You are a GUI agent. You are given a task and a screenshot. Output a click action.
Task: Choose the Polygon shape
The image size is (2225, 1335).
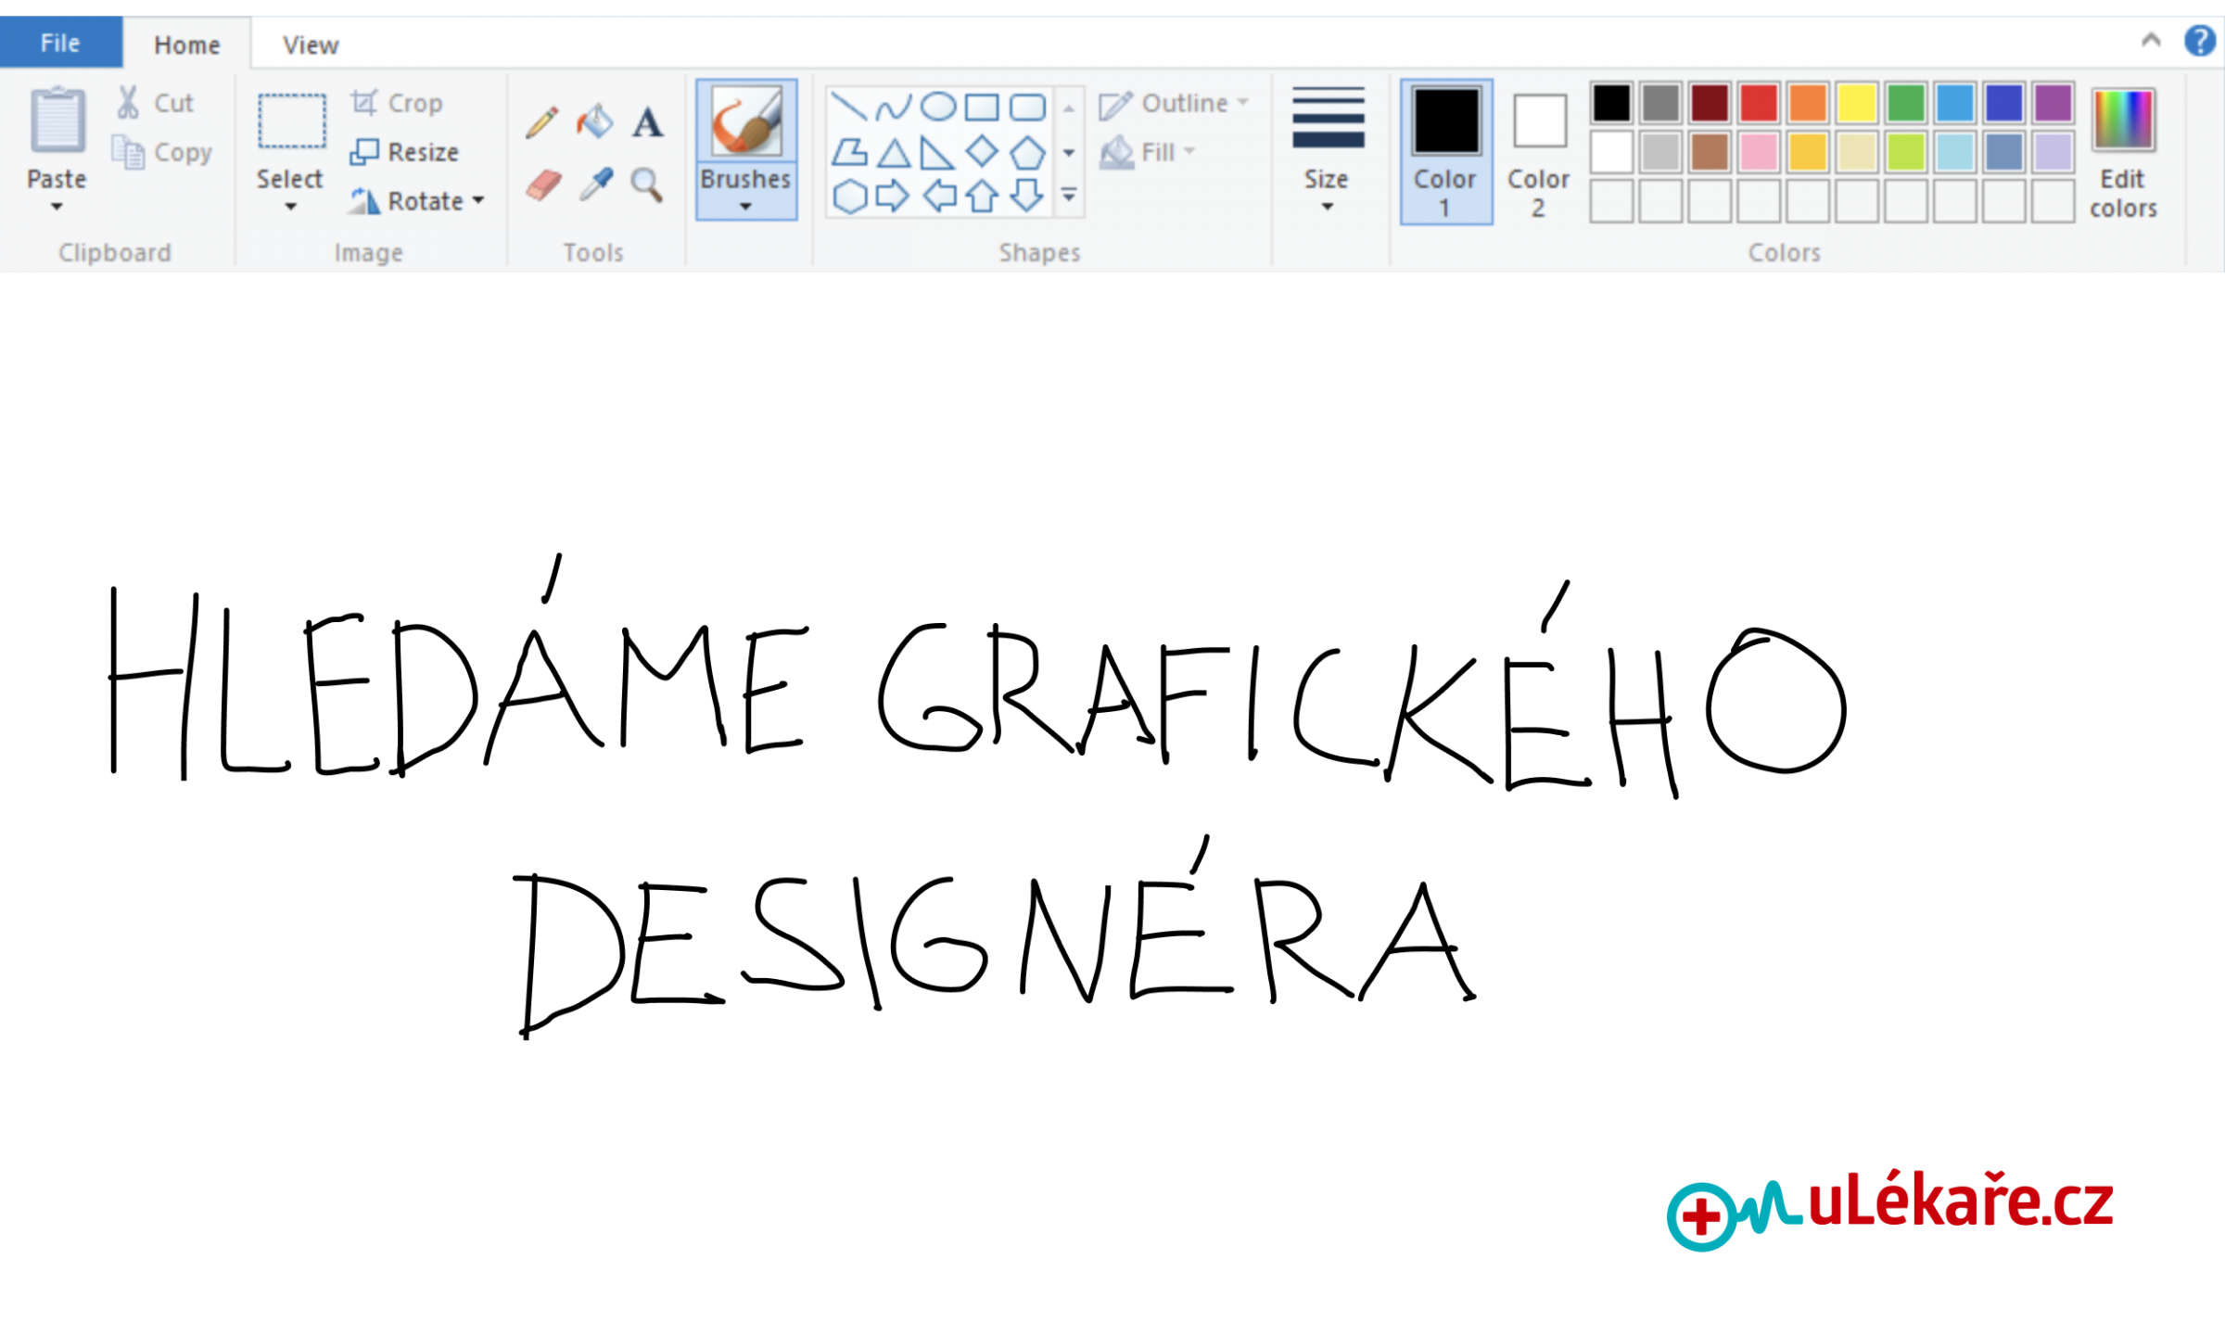click(848, 152)
